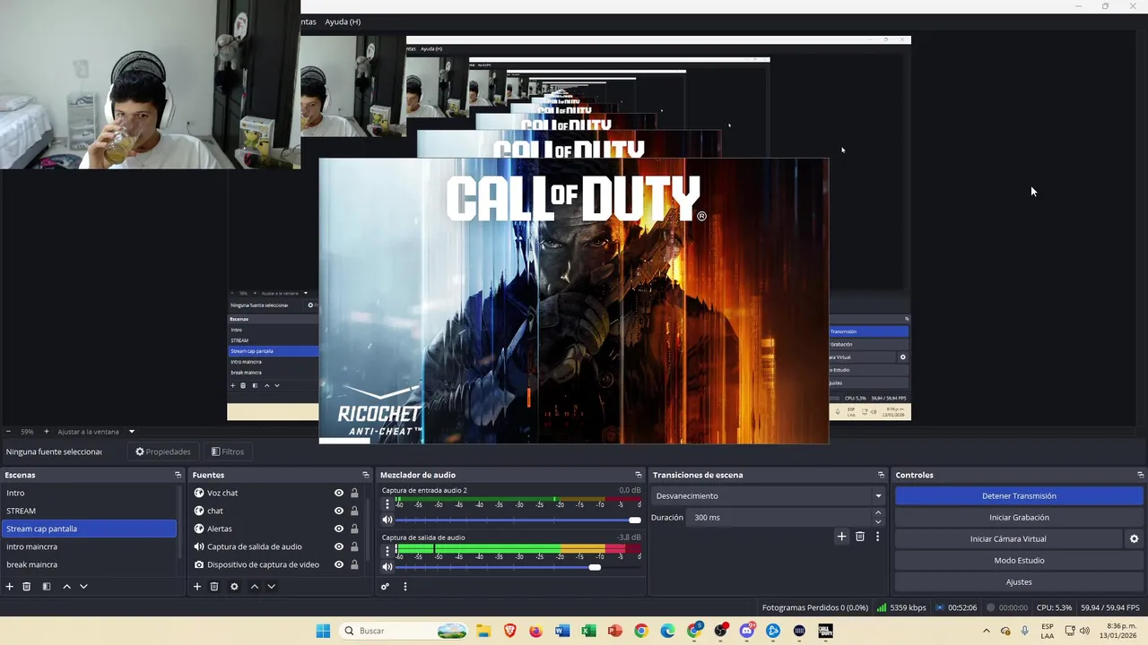
Task: Move scene up arrow in Escenas
Action: pyautogui.click(x=66, y=587)
